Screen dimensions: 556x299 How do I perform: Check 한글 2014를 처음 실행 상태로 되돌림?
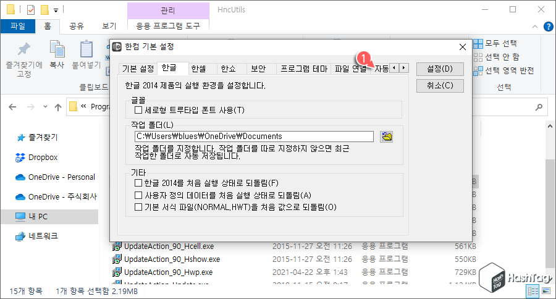tap(138, 183)
